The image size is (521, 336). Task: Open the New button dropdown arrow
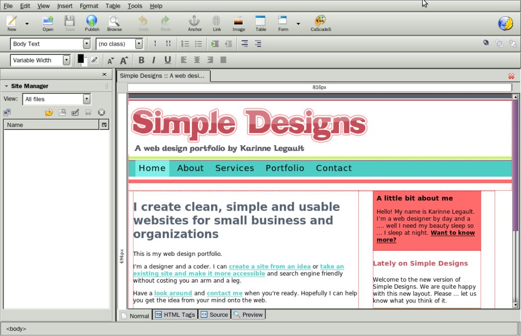27,23
